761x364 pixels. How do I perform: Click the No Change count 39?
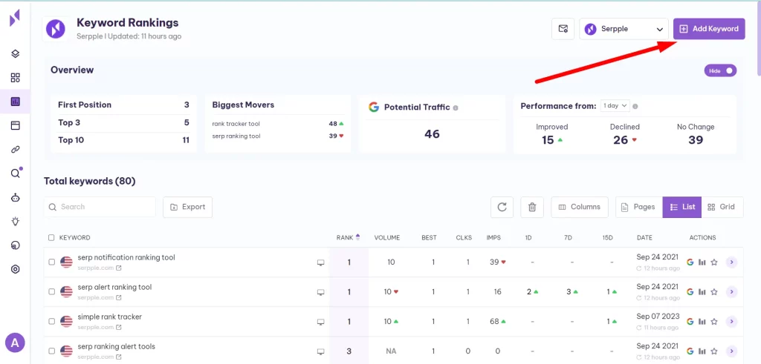[696, 140]
